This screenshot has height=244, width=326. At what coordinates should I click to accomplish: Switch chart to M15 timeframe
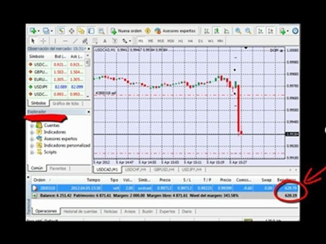(161, 41)
